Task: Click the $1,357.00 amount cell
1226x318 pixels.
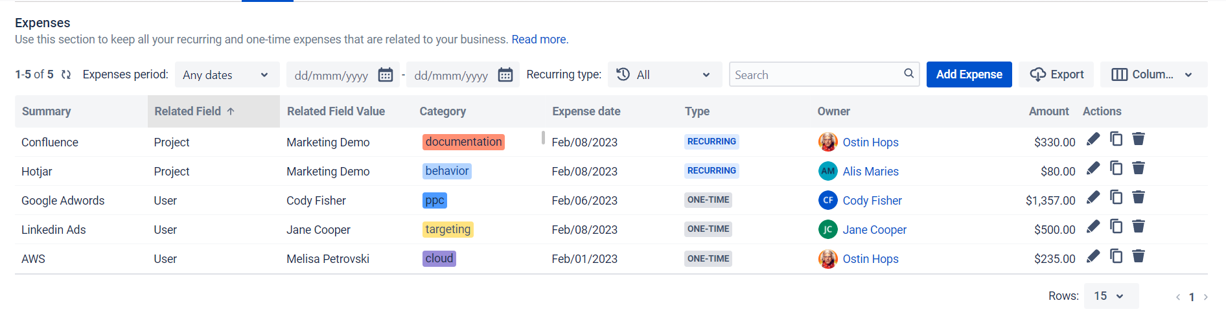Action: click(1050, 201)
